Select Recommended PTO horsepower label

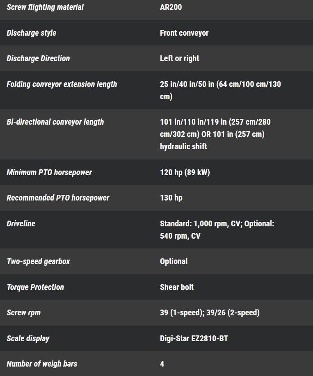[58, 198]
